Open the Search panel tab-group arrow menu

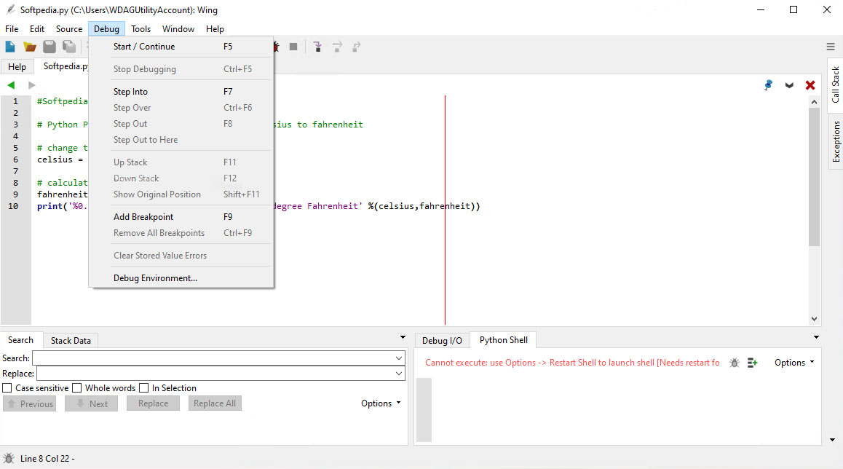(403, 337)
